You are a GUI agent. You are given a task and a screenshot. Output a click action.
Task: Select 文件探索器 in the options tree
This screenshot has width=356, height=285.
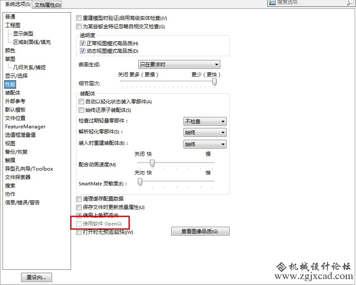[x=18, y=177]
